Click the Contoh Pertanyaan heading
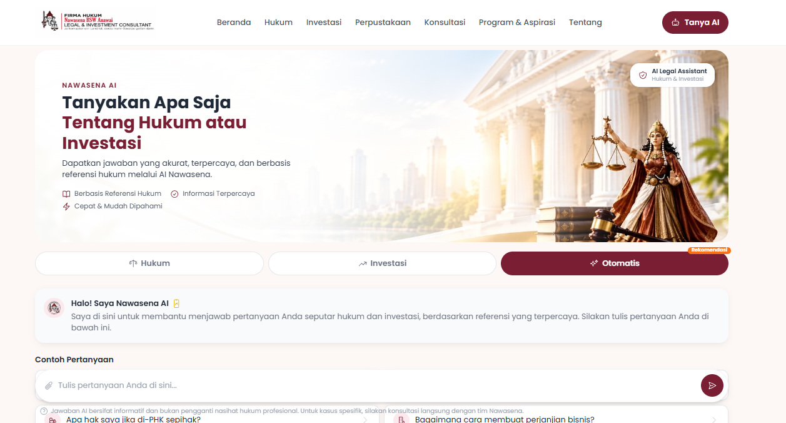This screenshot has width=786, height=423. click(74, 360)
